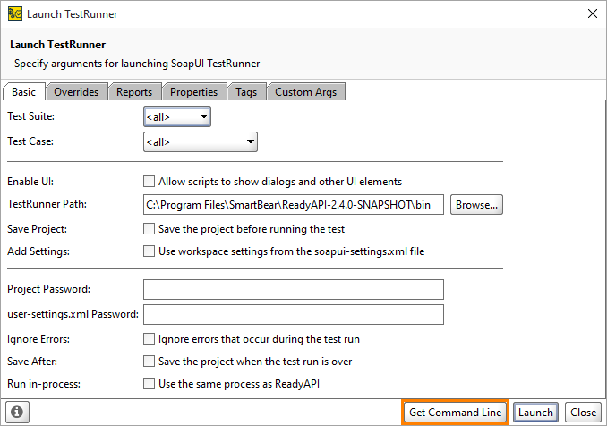Click the user-settings.xml Password: label

point(73,314)
